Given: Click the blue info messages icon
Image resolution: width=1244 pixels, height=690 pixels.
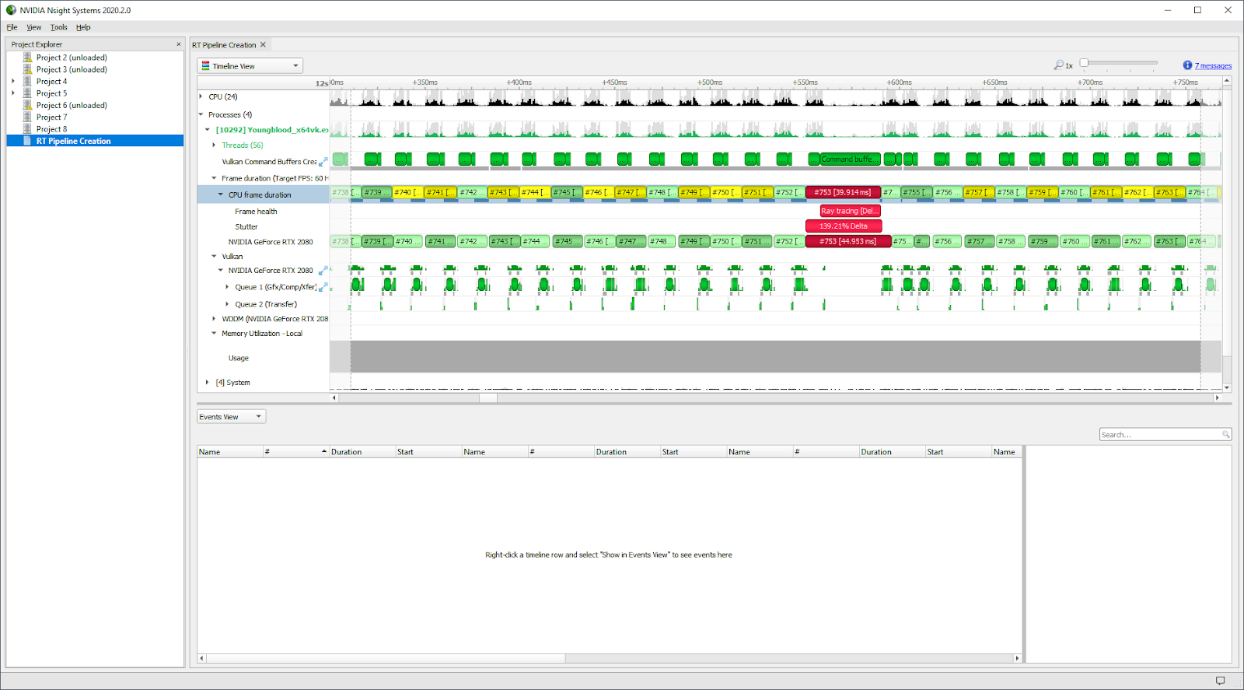Looking at the screenshot, I should click(1187, 65).
